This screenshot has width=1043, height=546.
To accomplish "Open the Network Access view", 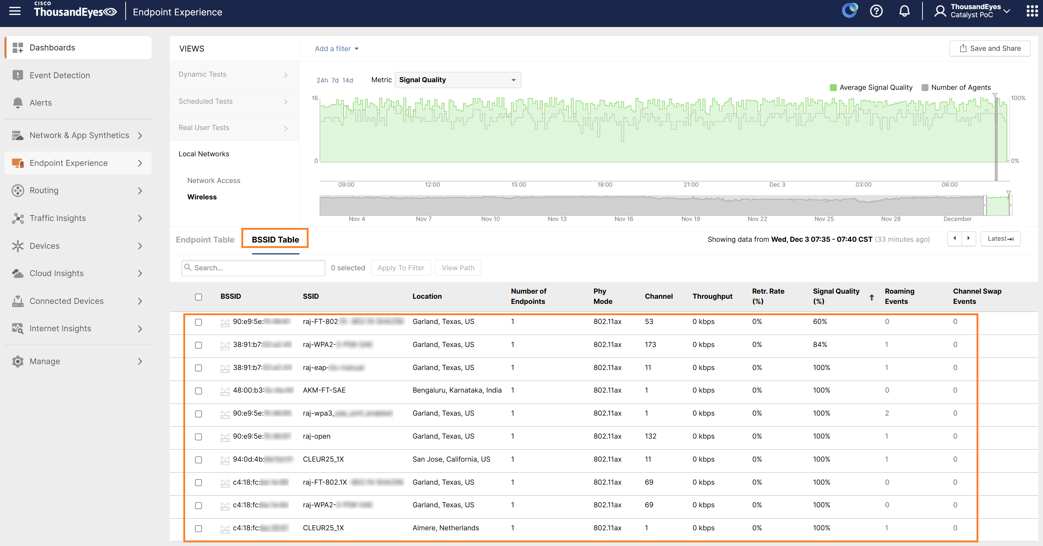I will (213, 180).
